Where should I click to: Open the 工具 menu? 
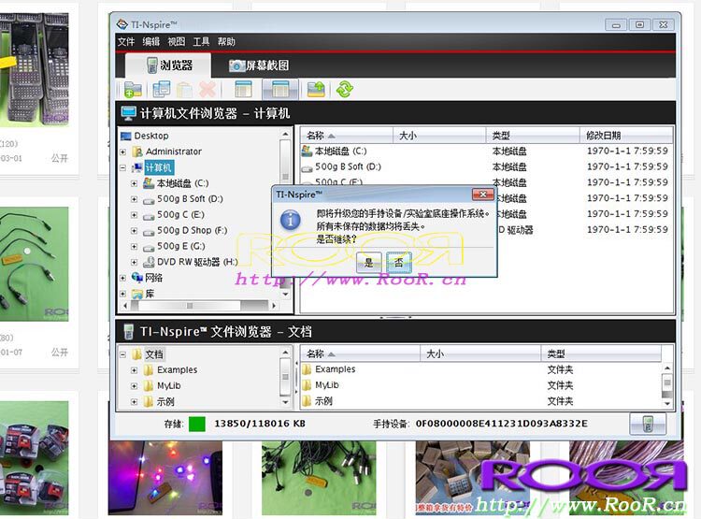click(201, 41)
